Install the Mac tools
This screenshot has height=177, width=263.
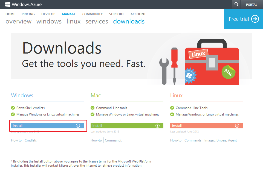coord(127,126)
